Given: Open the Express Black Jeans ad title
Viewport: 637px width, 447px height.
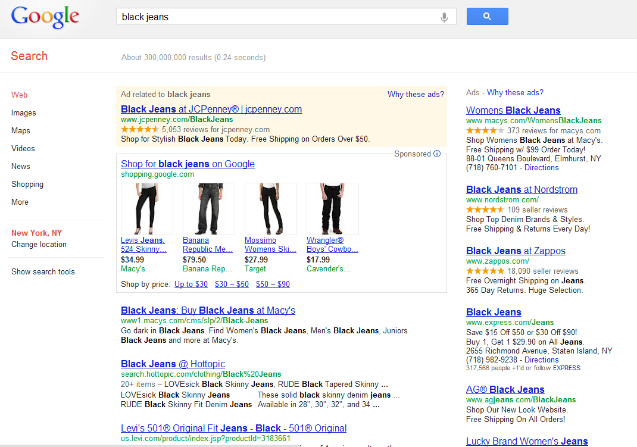Looking at the screenshot, I should coord(494,312).
